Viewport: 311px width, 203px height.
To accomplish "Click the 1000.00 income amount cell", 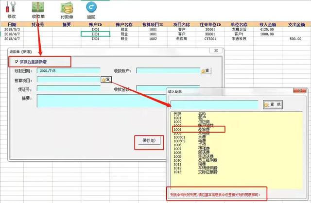I will point(268,34).
